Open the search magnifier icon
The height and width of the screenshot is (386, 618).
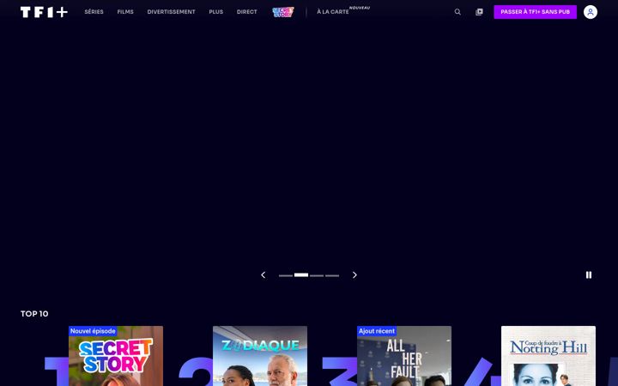click(x=457, y=12)
